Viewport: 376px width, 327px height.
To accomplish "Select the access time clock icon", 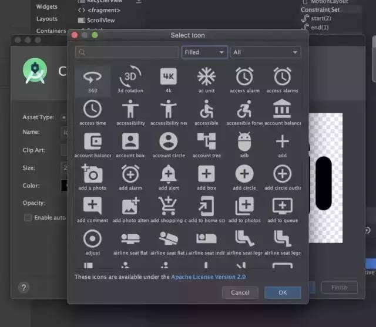I will pyautogui.click(x=93, y=113).
